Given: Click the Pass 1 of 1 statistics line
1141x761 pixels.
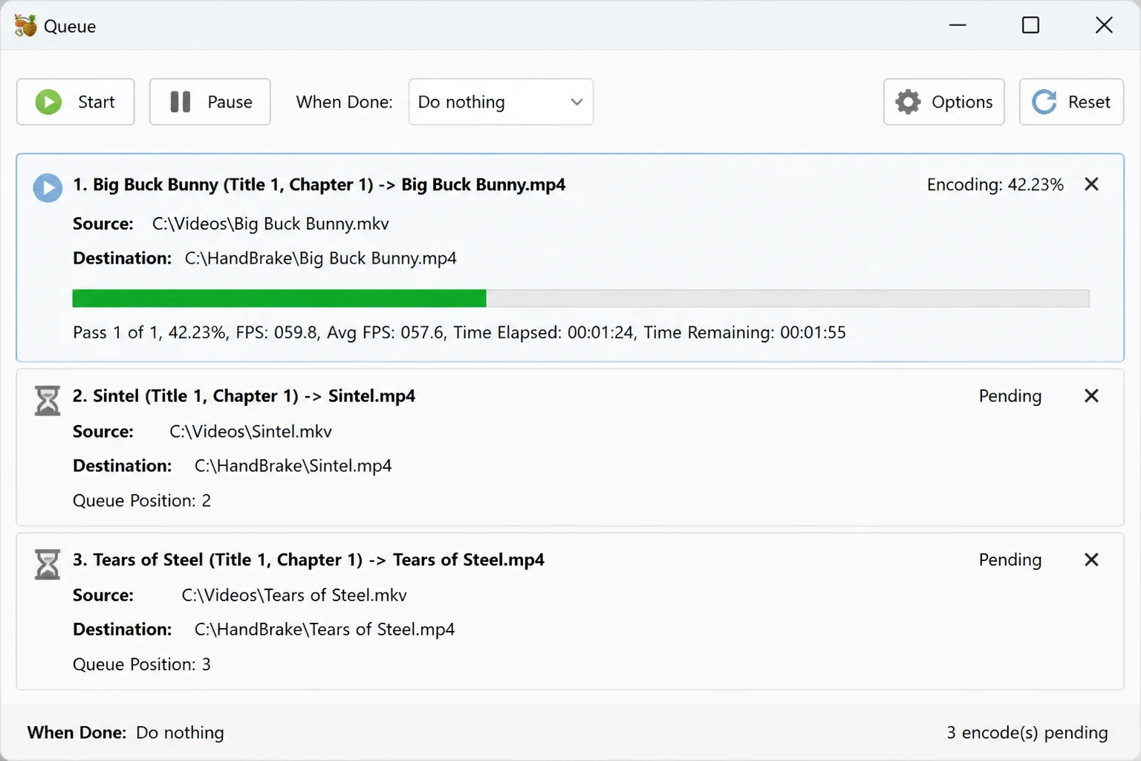Looking at the screenshot, I should tap(459, 332).
